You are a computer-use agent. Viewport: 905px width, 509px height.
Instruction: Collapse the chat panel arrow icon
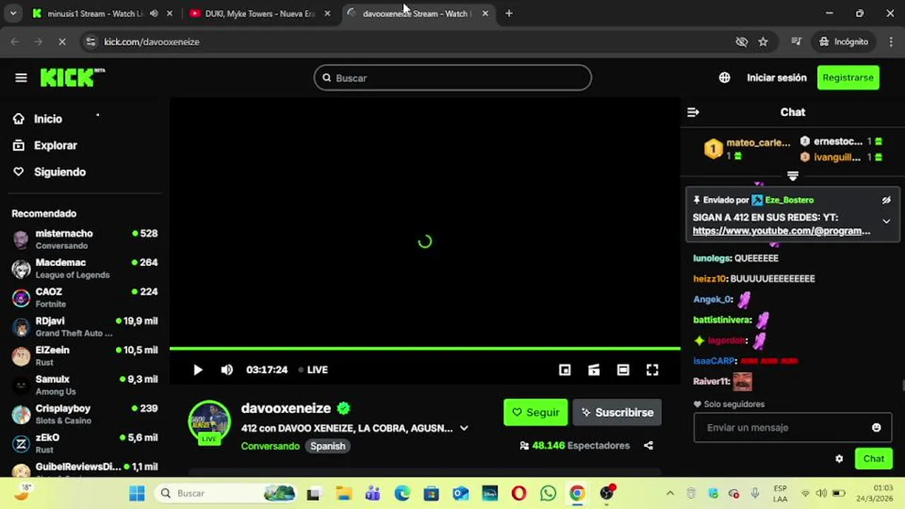coord(693,112)
